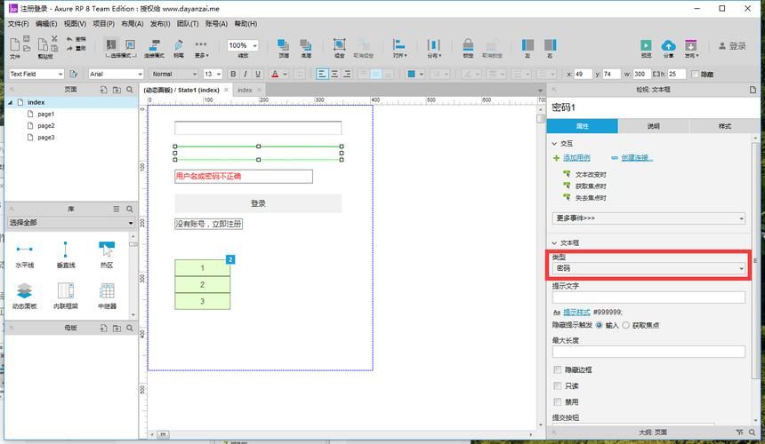Click the 热区 hot spot widget

point(107,255)
